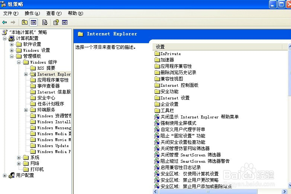The height and width of the screenshot is (194, 291).
Task: Click the 设置 column header
Action: coord(218,47)
